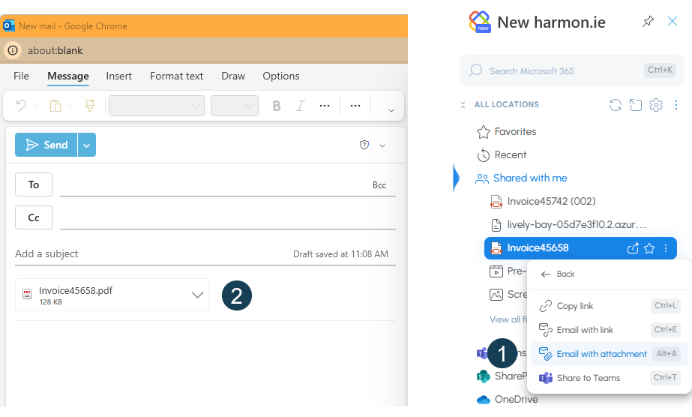Choose Email with link
Screen dimensions: 692x417
[609, 330]
